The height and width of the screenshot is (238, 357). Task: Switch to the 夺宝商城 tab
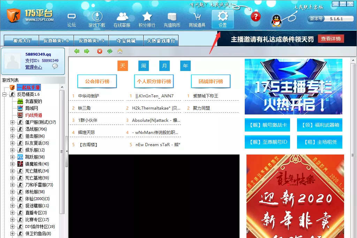click(x=126, y=41)
